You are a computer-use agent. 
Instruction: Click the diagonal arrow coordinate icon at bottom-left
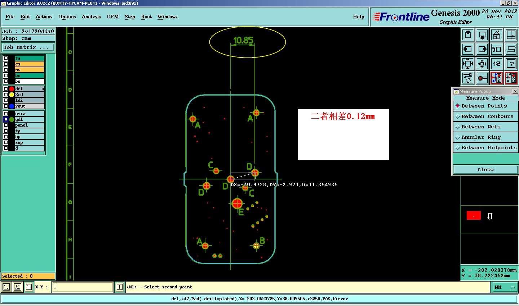6,287
